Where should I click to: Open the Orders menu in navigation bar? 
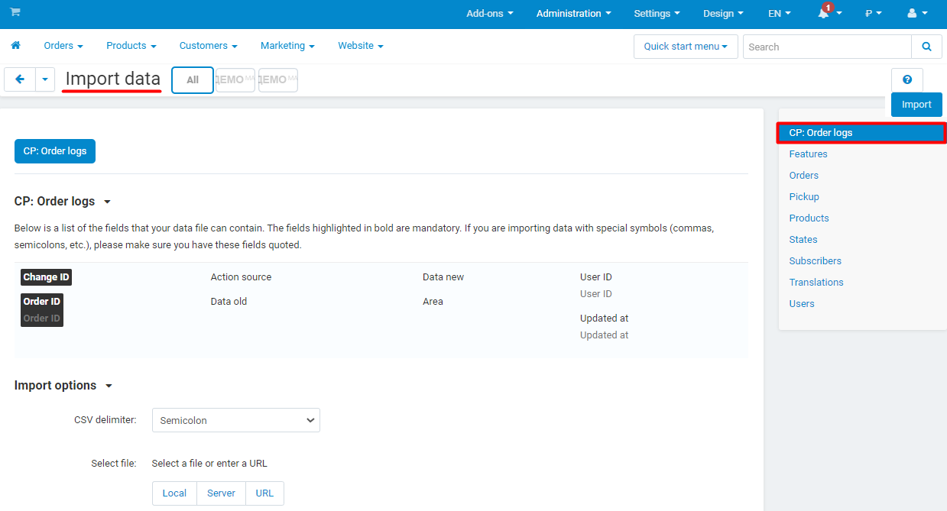[x=63, y=46]
